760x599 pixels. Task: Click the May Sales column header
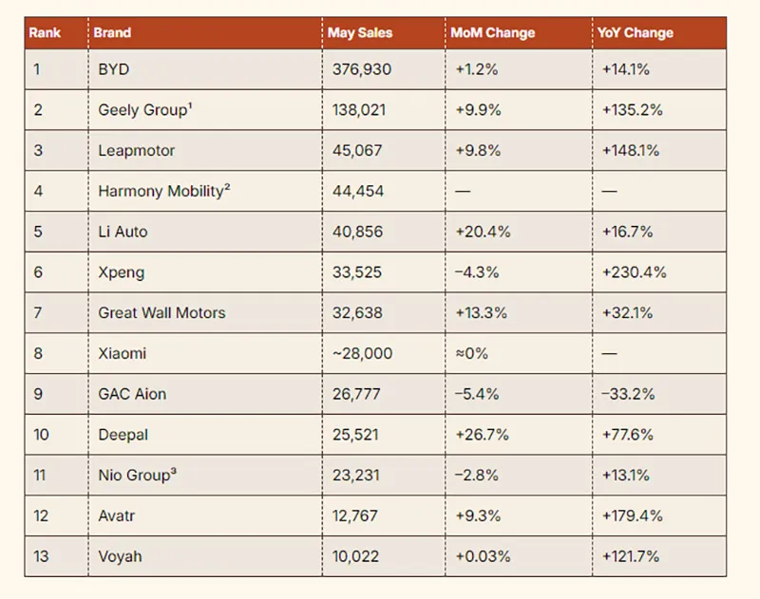pyautogui.click(x=360, y=32)
